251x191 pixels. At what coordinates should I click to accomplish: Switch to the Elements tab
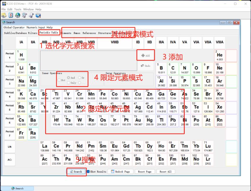[x=66, y=33]
